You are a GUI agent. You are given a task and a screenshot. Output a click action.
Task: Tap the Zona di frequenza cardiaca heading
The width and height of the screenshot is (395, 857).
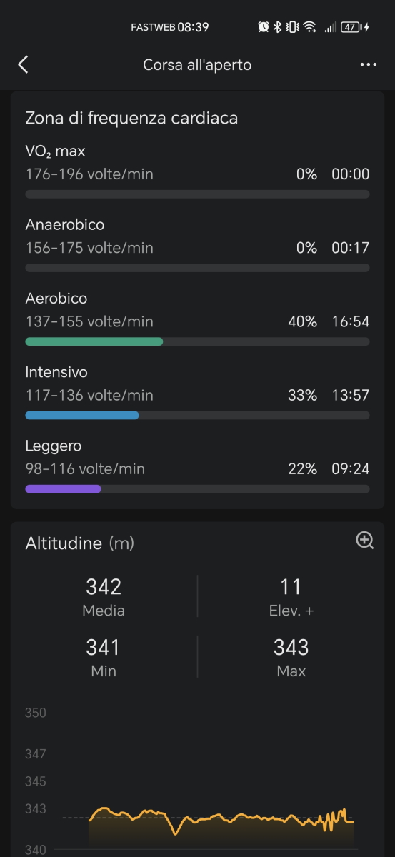(131, 119)
